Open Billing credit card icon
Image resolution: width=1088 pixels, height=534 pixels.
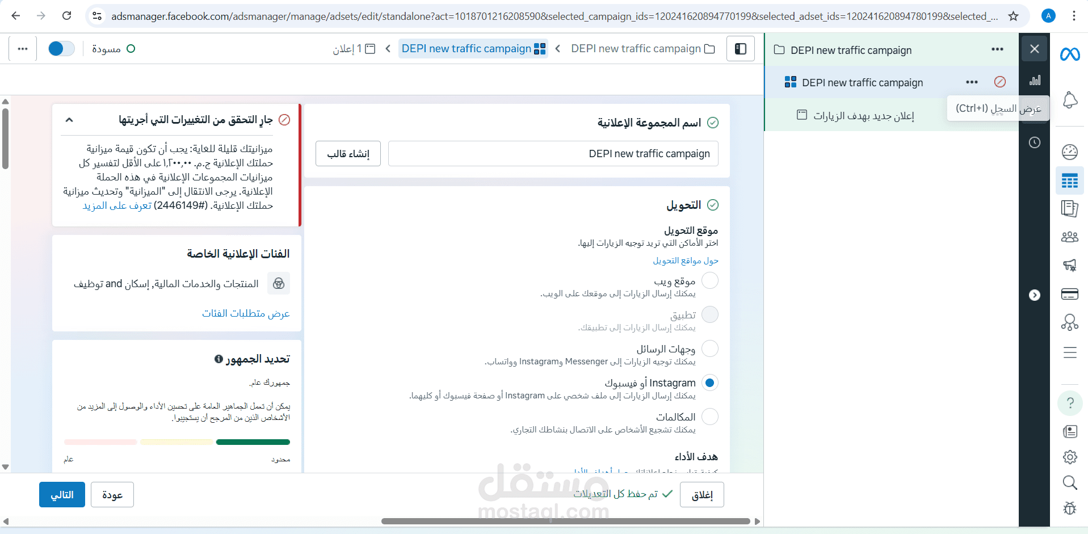pos(1070,294)
